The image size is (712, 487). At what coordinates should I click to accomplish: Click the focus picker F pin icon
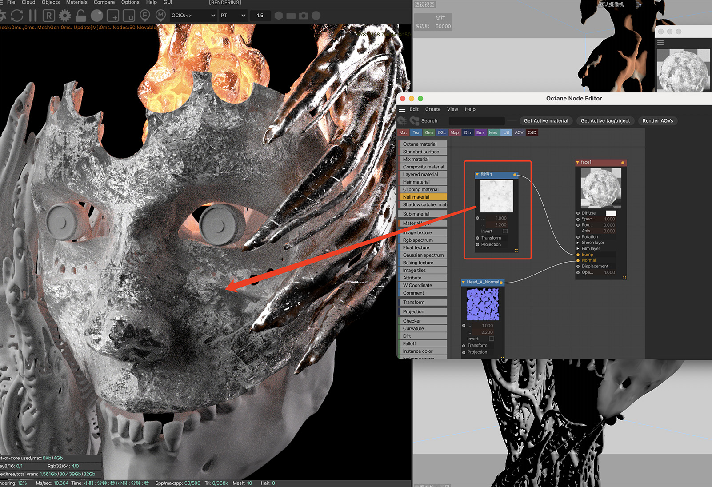point(145,16)
